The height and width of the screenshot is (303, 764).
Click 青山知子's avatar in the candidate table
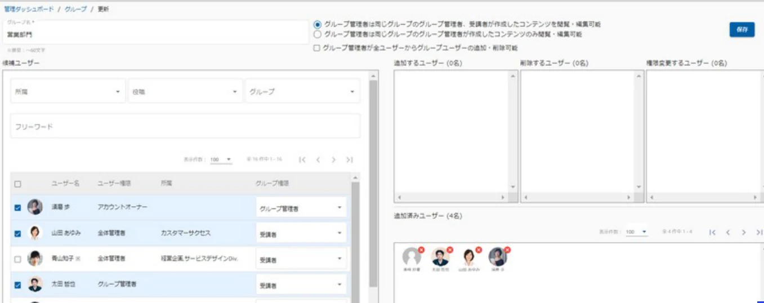35,259
